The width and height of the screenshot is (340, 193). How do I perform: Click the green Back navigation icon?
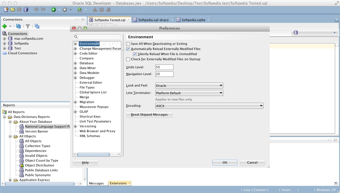(54, 9)
